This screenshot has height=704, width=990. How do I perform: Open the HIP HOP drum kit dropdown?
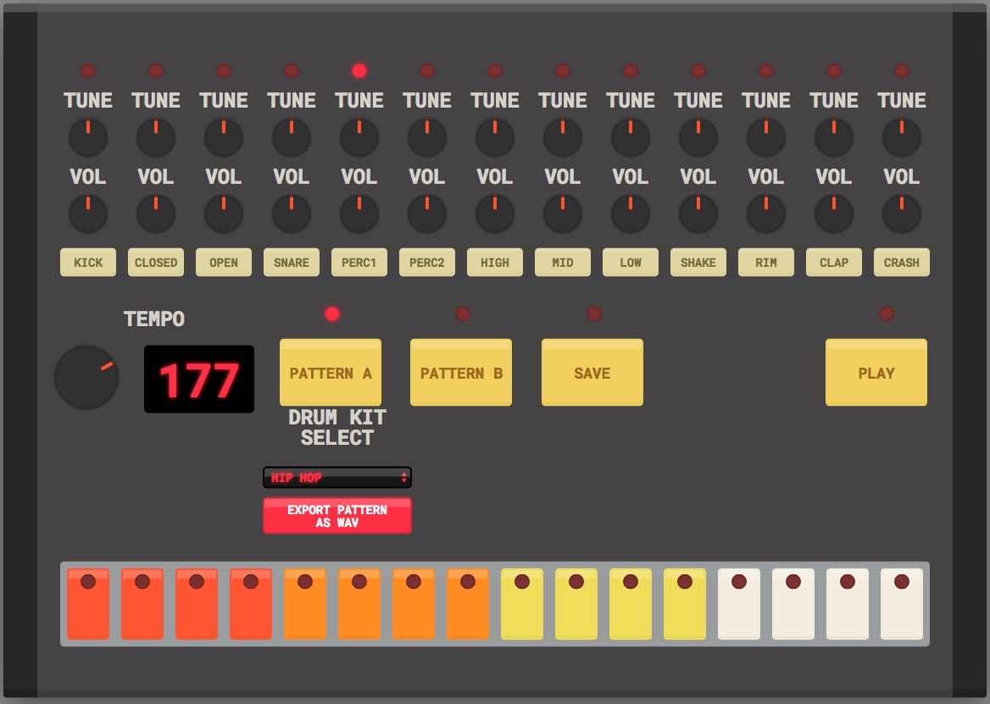336,477
